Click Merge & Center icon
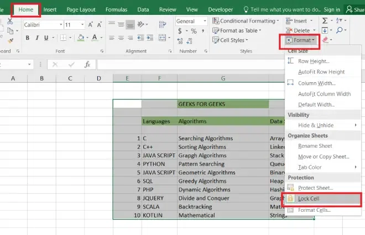365x235 pixels. coord(162,38)
